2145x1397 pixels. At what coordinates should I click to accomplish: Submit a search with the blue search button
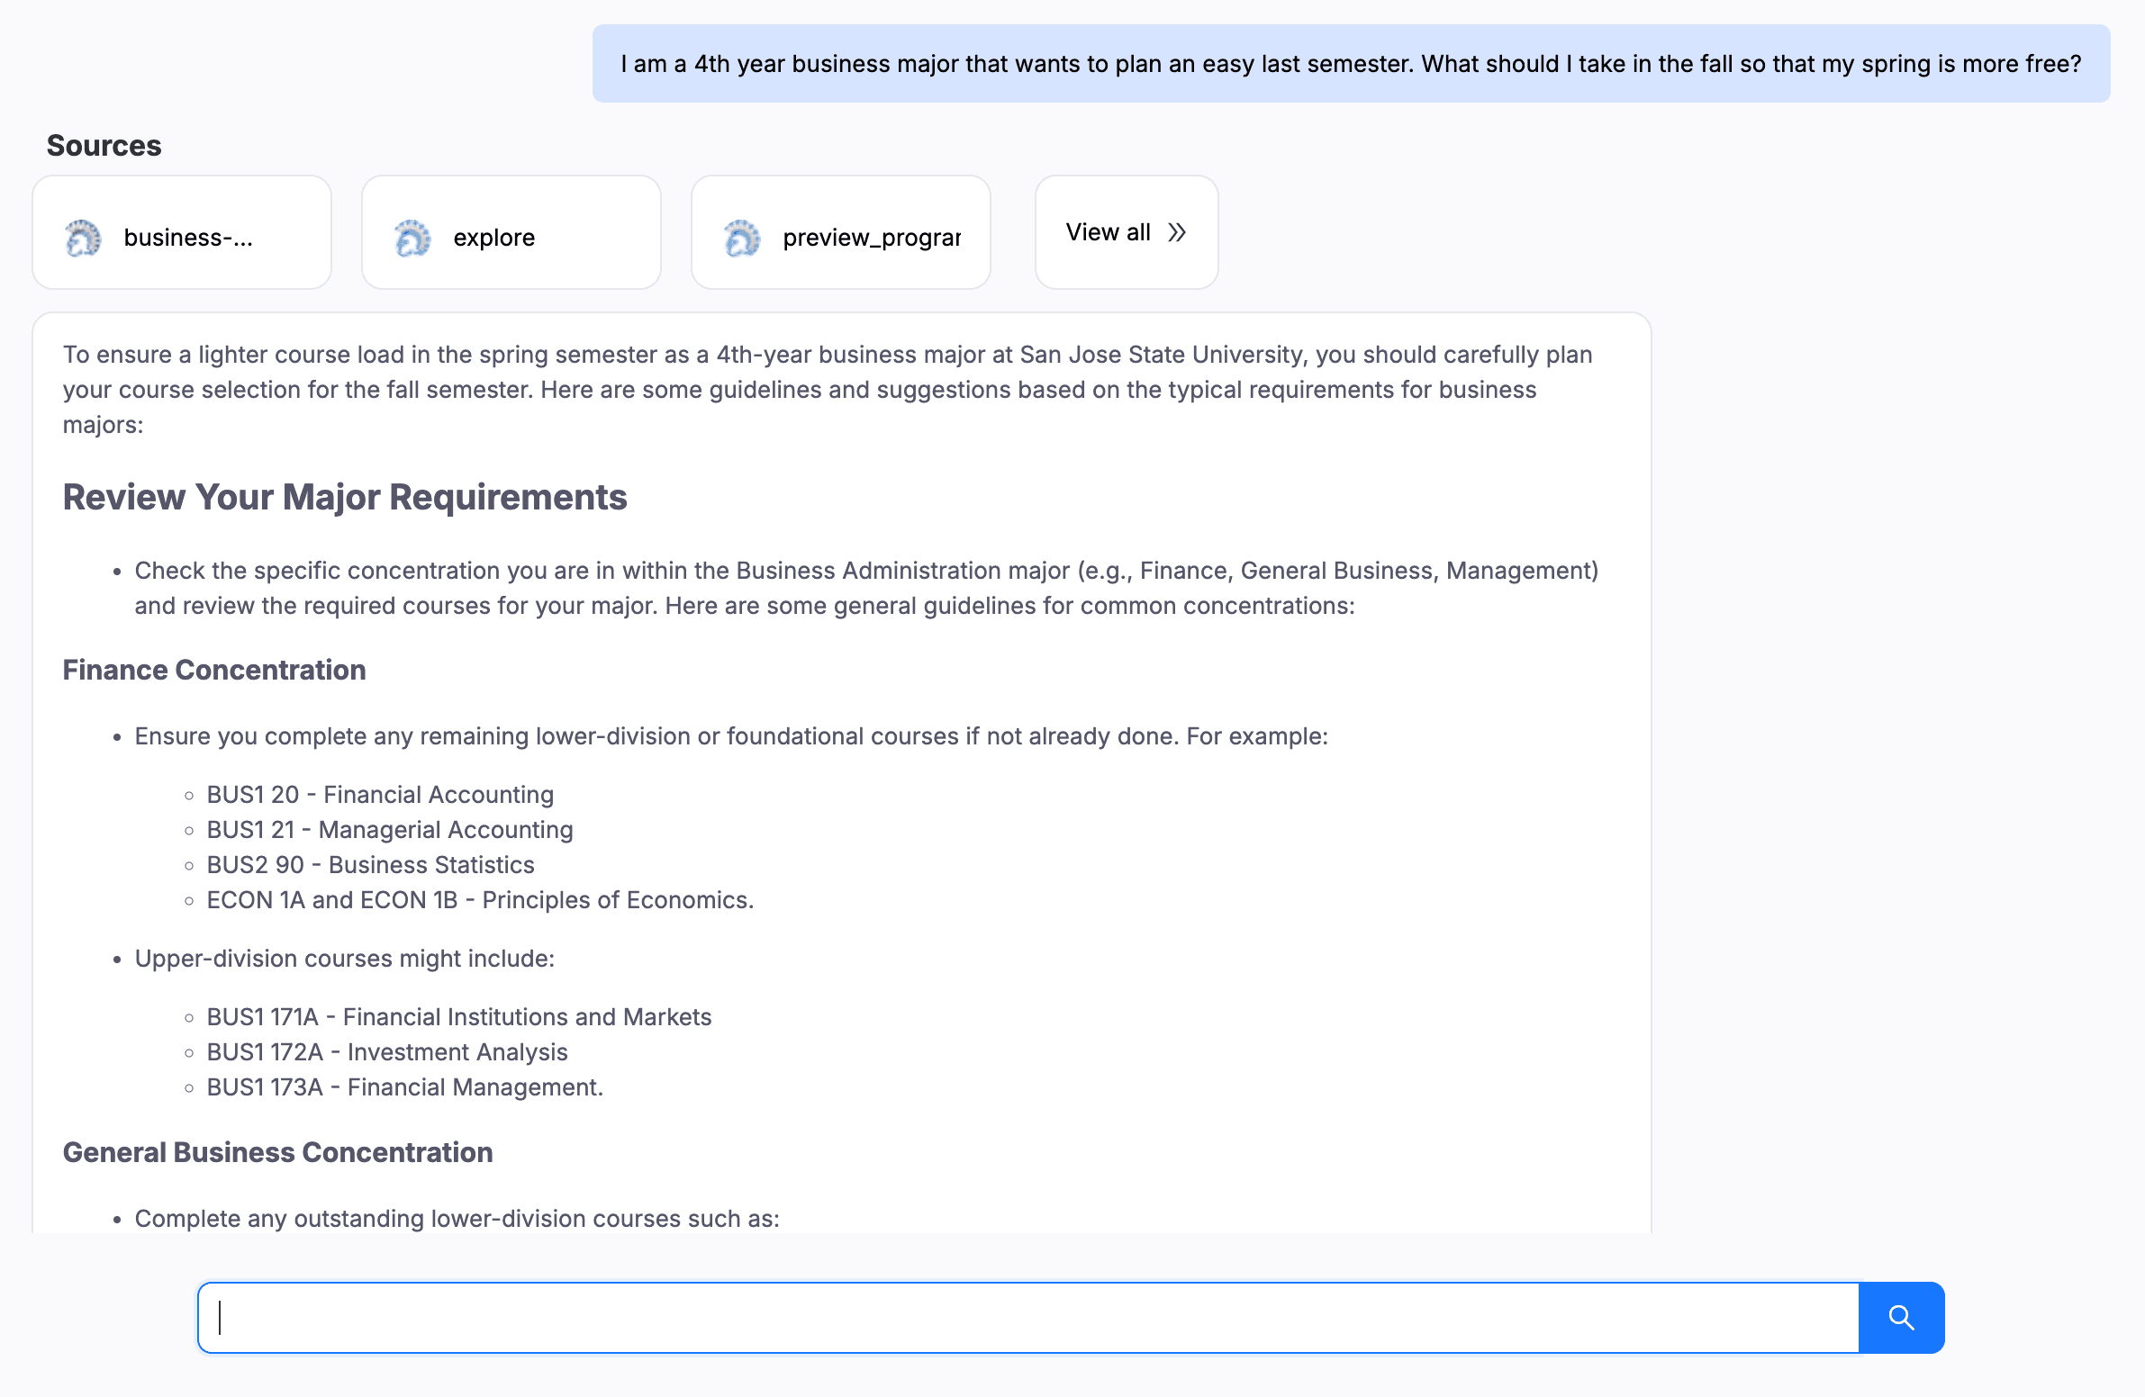pos(1901,1317)
